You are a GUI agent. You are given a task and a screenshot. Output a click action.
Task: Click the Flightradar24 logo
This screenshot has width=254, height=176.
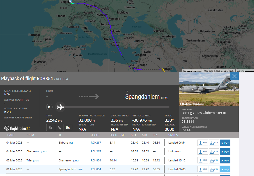click(18, 128)
